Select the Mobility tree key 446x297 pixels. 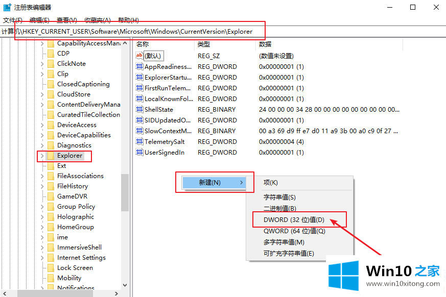[x=69, y=278]
